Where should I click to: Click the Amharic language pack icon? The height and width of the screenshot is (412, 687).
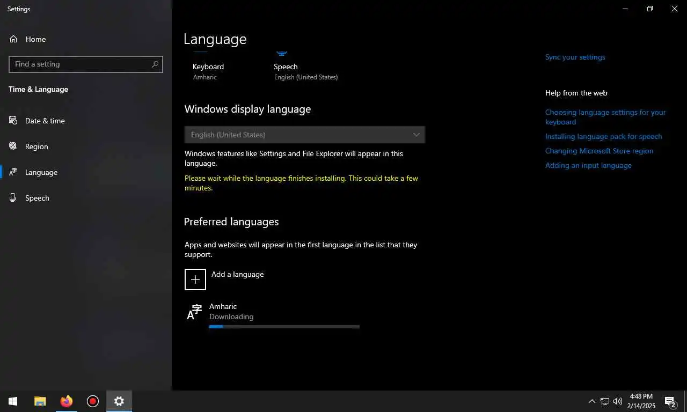tap(194, 312)
